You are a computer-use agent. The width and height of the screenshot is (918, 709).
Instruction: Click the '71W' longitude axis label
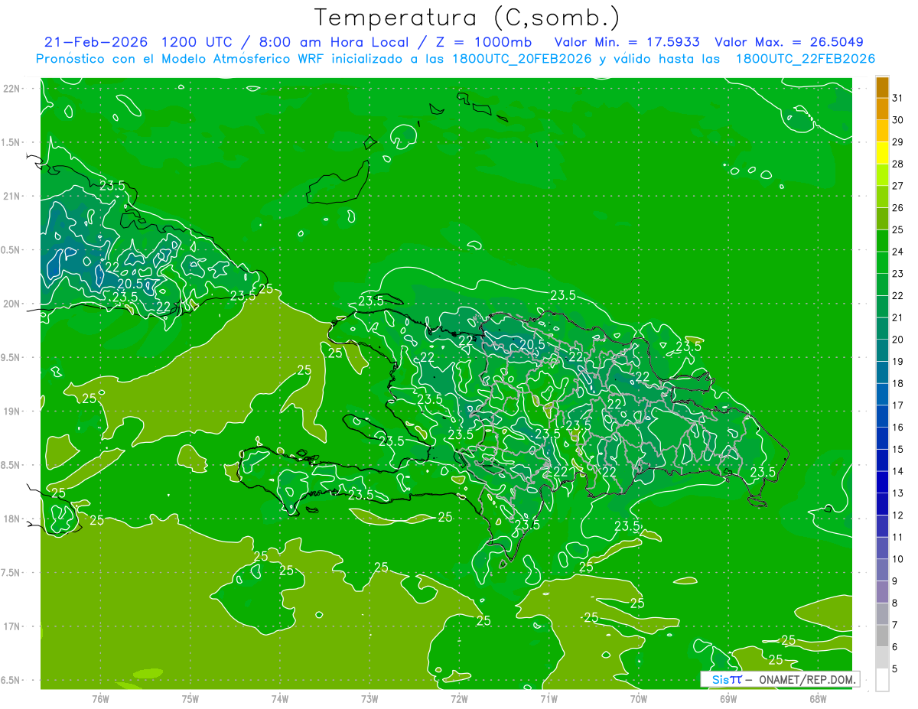pyautogui.click(x=549, y=698)
